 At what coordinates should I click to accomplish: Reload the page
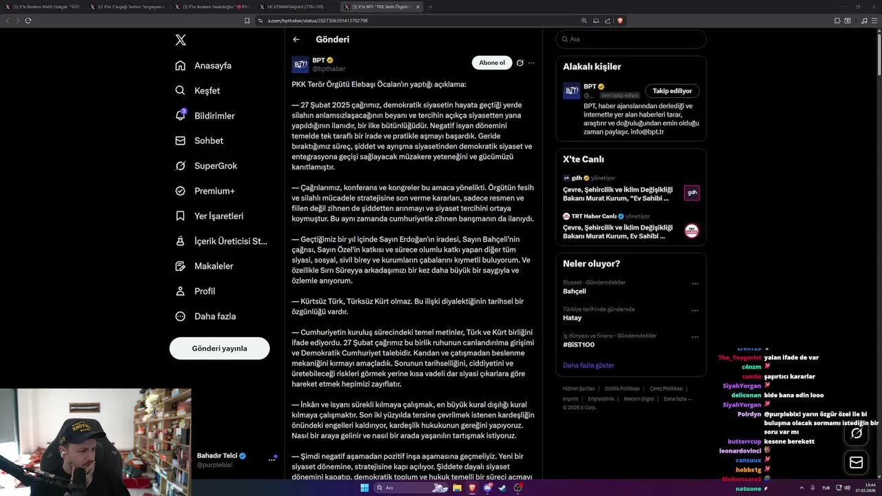coord(28,21)
